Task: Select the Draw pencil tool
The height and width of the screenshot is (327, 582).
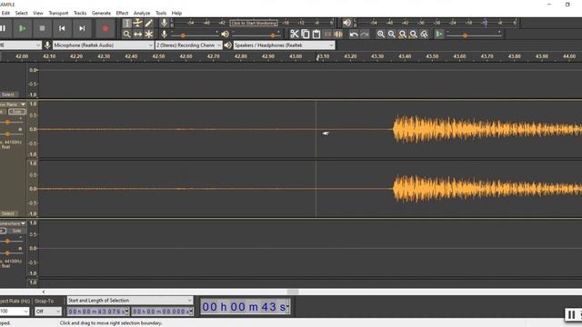Action: point(148,23)
